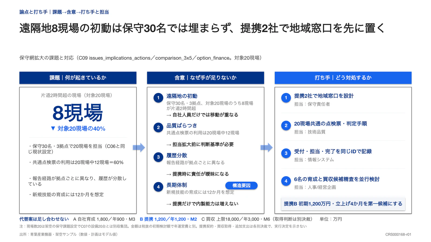The image size is (431, 242).
Task: Click the CRS000168-r01 document code
Action: (x=398, y=234)
